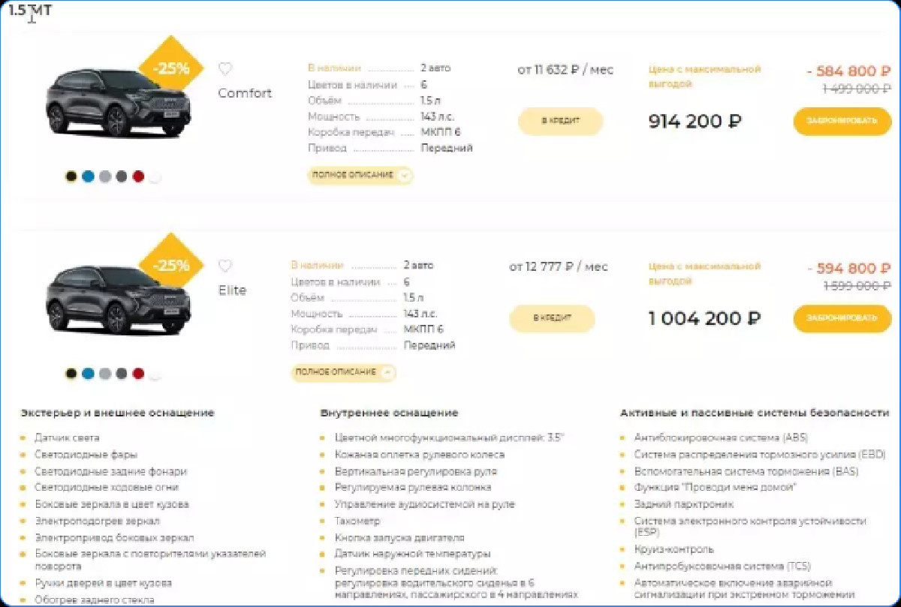Select blue color swatch for Comfort car

pyautogui.click(x=88, y=177)
